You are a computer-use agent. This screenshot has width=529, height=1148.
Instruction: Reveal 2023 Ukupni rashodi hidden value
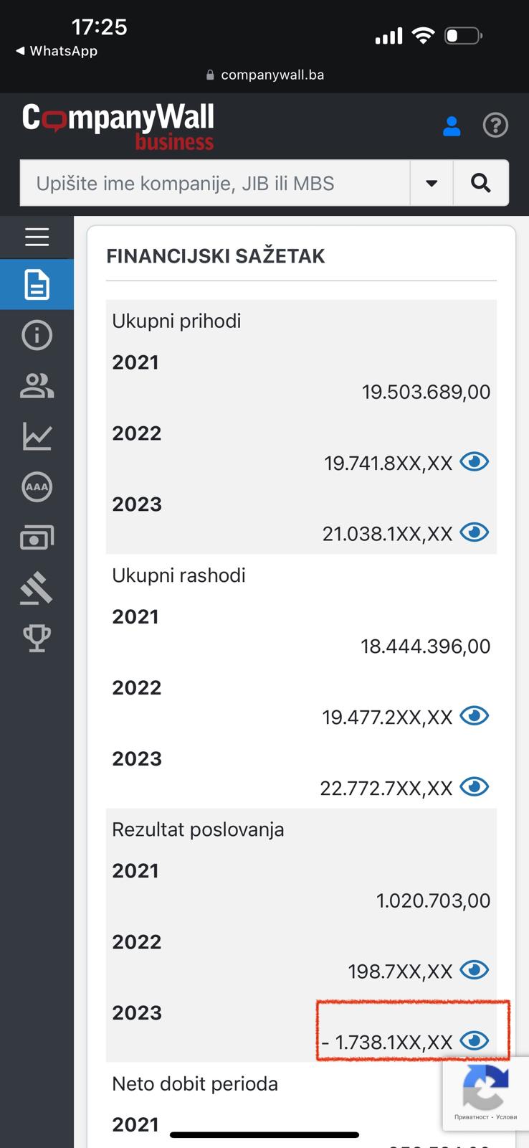click(474, 787)
